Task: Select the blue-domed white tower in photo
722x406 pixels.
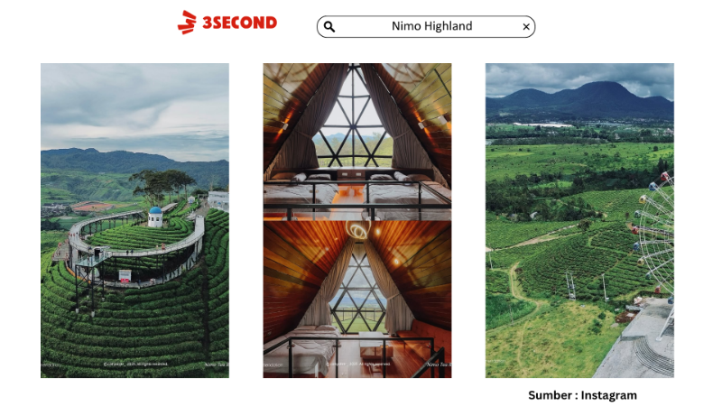Action: (155, 217)
